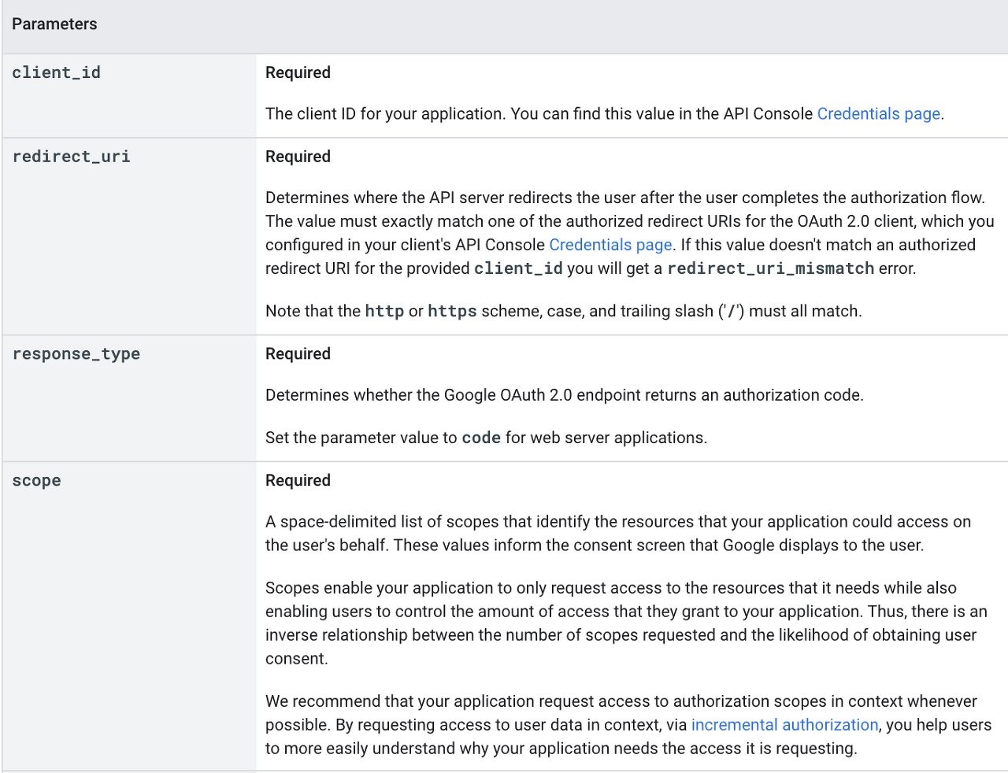Click the response_type parameter name cell

pyautogui.click(x=76, y=354)
